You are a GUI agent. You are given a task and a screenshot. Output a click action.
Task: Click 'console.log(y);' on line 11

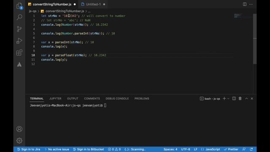tap(54, 60)
